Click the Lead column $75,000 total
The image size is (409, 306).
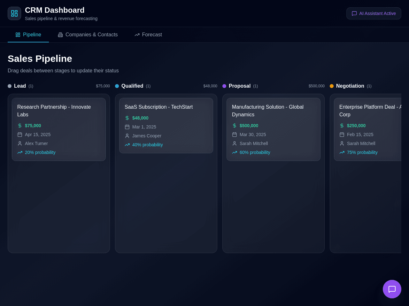[x=103, y=86]
